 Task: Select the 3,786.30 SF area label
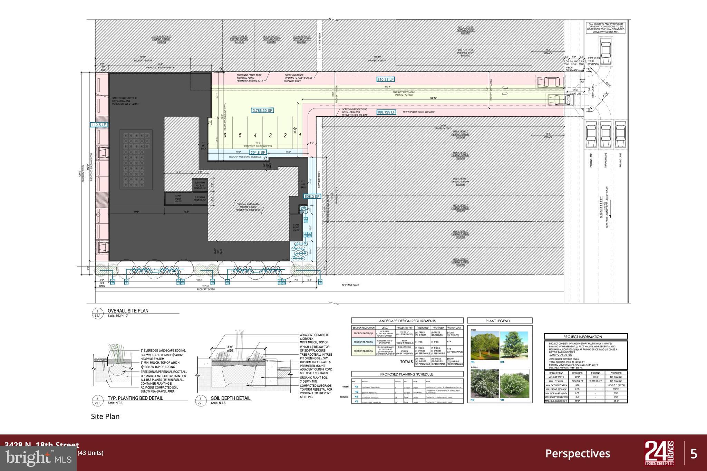(x=262, y=110)
